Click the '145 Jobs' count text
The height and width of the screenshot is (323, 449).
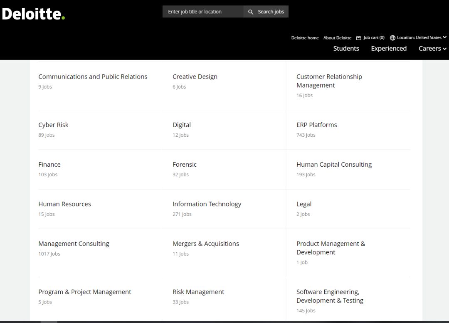tap(306, 311)
